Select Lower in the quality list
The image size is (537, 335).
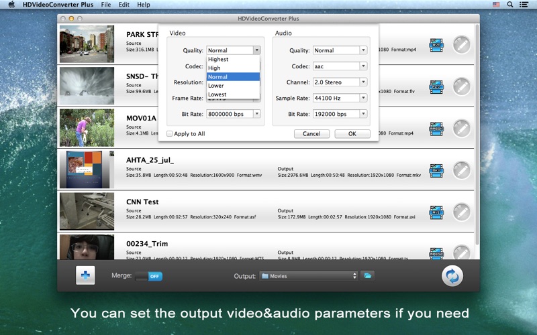tap(233, 86)
